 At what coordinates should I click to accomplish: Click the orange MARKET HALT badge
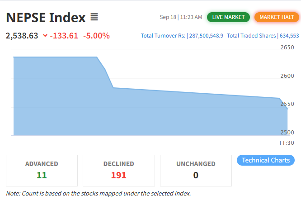tap(277, 17)
